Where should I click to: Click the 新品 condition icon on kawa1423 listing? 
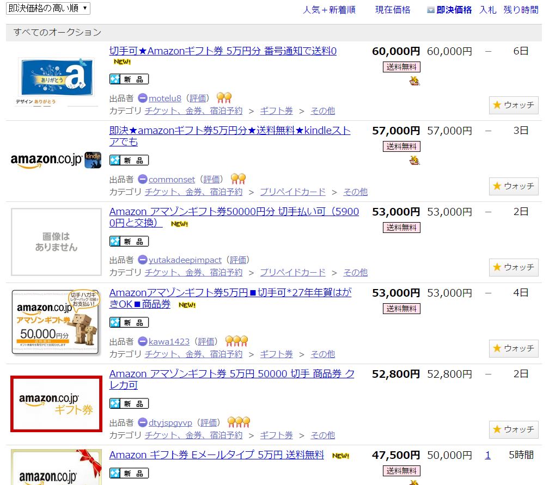point(129,323)
